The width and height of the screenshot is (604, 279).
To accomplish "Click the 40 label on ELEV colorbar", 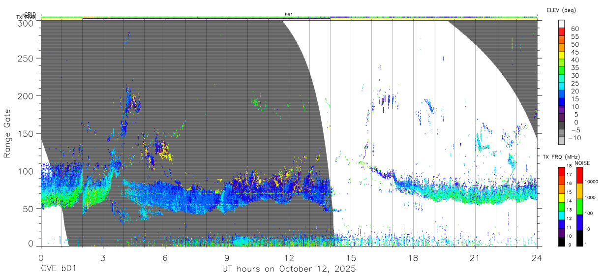I will point(575,60).
